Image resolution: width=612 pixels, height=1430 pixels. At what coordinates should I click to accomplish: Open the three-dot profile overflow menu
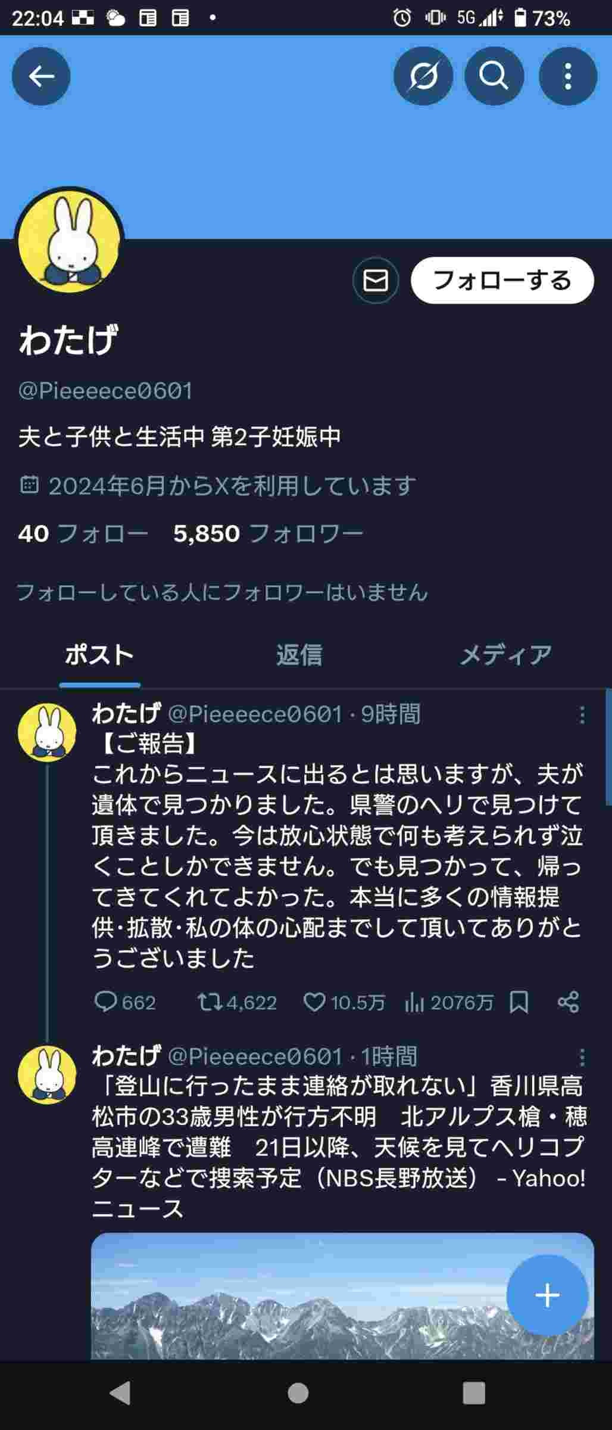point(567,76)
